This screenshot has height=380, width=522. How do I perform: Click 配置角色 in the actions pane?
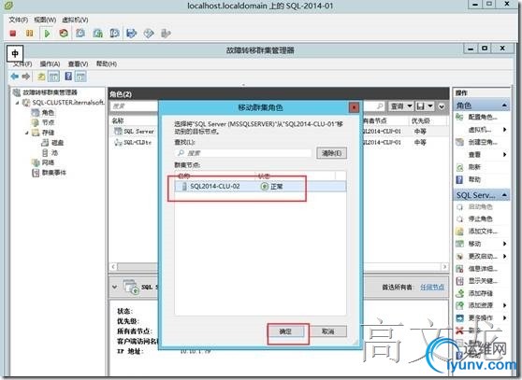483,117
